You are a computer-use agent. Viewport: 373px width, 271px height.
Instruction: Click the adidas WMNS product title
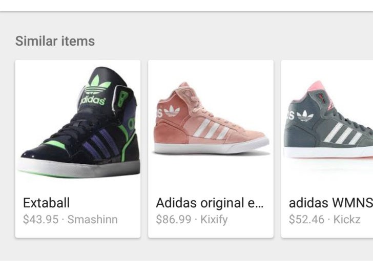(331, 203)
